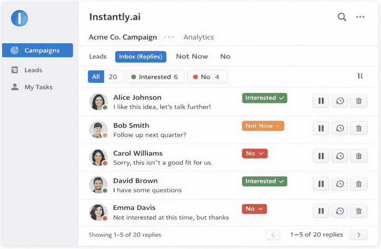Go to the previous page of replies
Image resolution: width=381 pixels, height=249 pixels.
pos(273,235)
